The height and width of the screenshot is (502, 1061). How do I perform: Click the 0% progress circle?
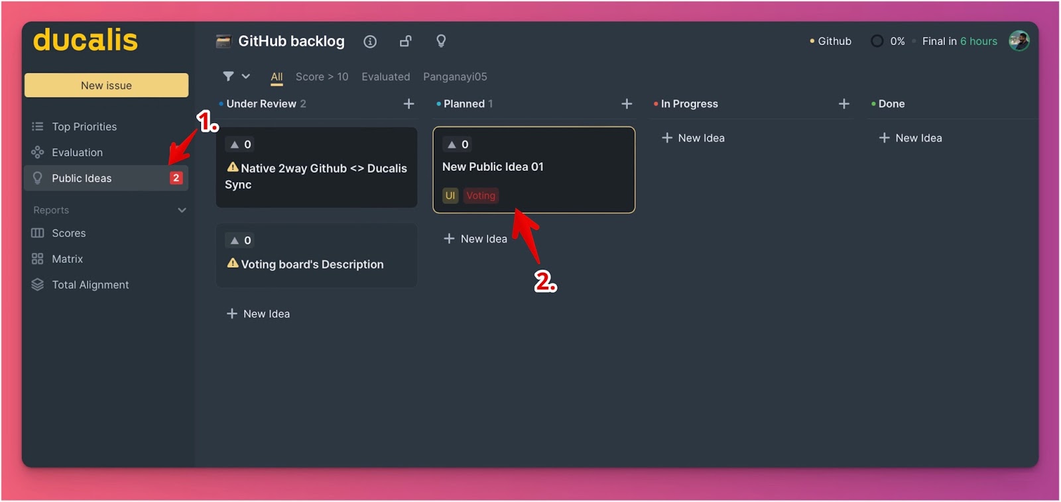pyautogui.click(x=877, y=41)
